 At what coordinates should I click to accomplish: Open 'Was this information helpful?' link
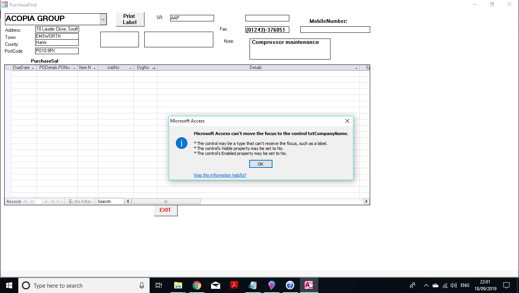pos(220,175)
